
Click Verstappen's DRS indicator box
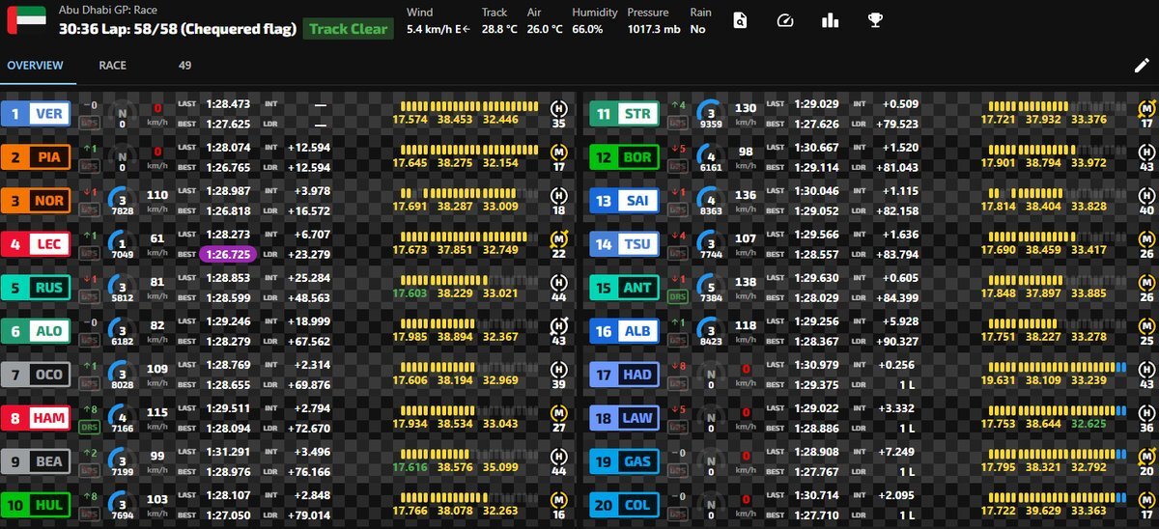[x=90, y=123]
